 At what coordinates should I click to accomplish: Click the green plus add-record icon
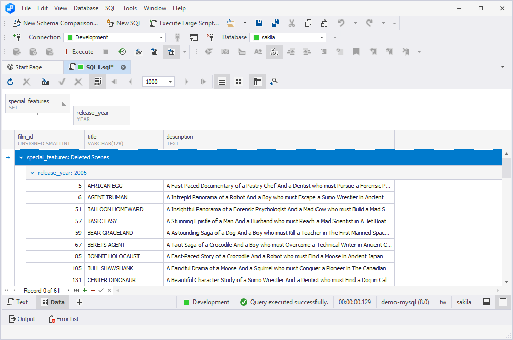click(85, 290)
